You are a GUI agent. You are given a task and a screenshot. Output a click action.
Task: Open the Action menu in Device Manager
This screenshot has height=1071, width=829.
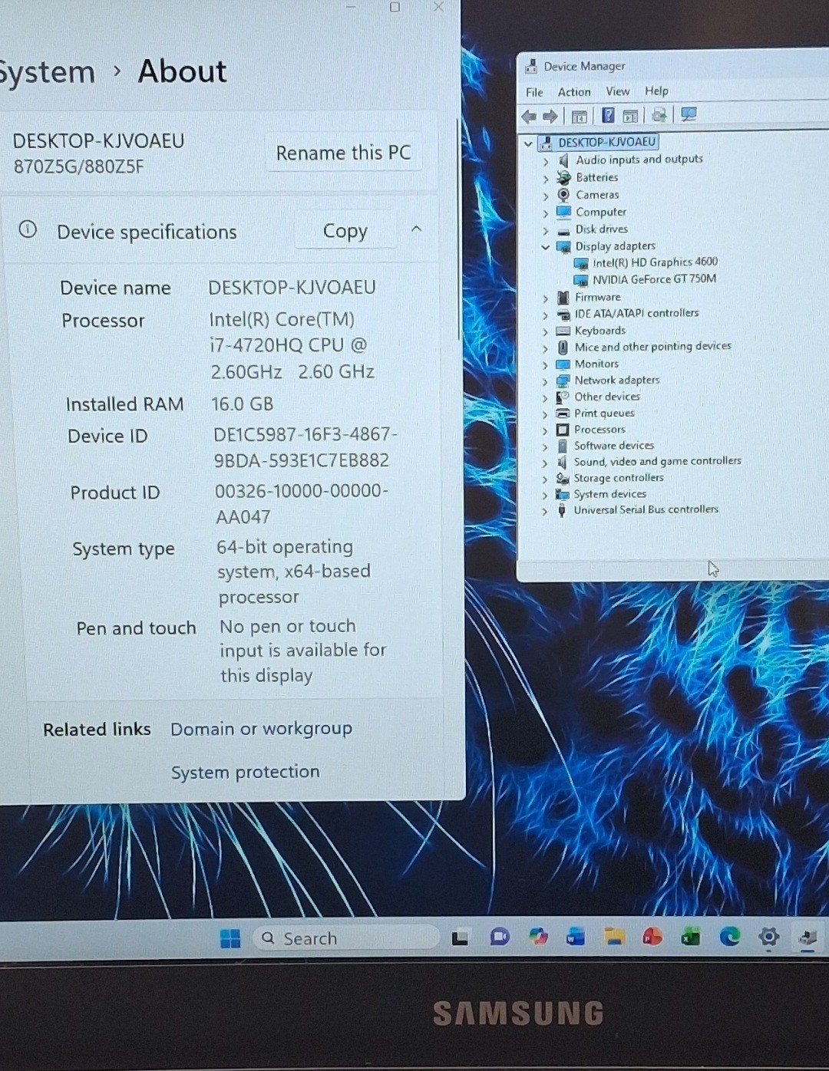tap(574, 92)
